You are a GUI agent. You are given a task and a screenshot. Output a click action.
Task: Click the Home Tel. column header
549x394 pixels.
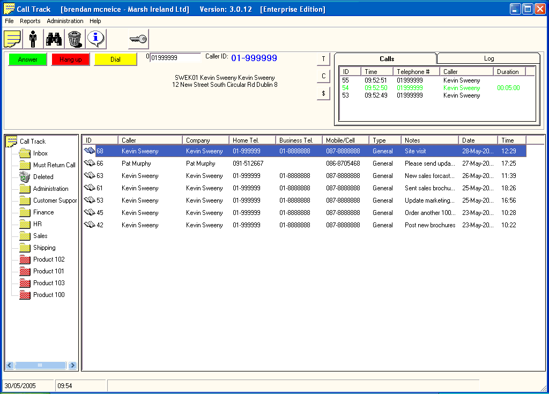click(x=253, y=140)
